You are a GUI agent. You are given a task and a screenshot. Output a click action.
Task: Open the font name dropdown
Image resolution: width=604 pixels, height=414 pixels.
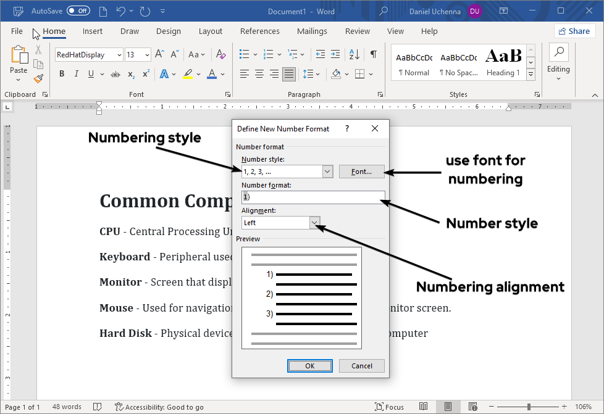[119, 55]
